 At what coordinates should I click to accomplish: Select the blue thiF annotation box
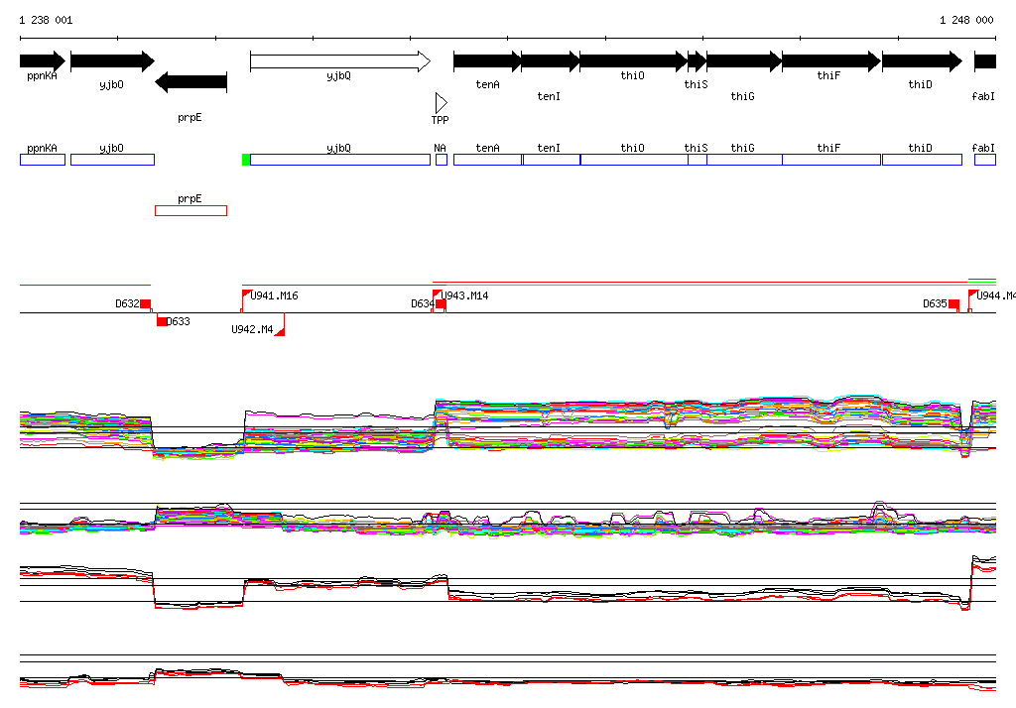click(831, 160)
